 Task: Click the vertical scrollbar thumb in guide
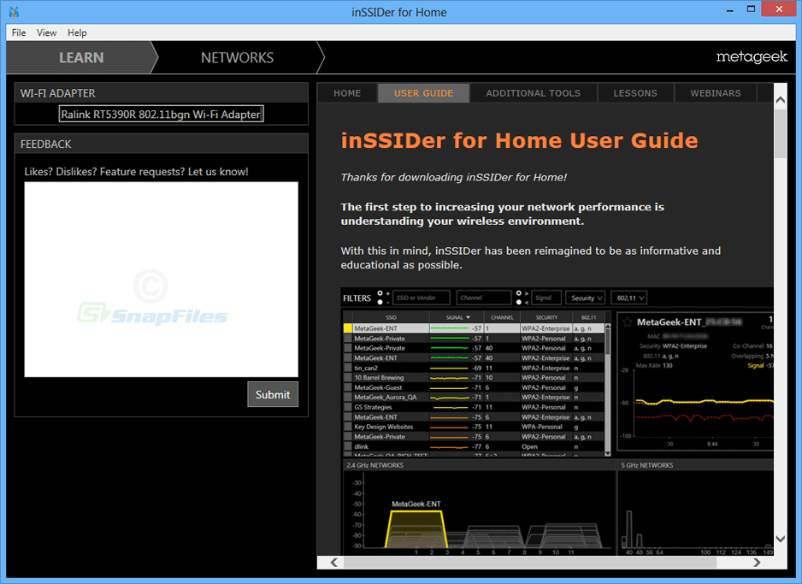781,133
